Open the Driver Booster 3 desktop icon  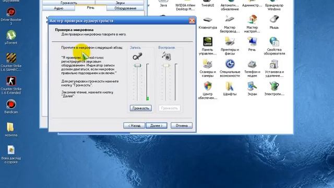[x=11, y=13]
